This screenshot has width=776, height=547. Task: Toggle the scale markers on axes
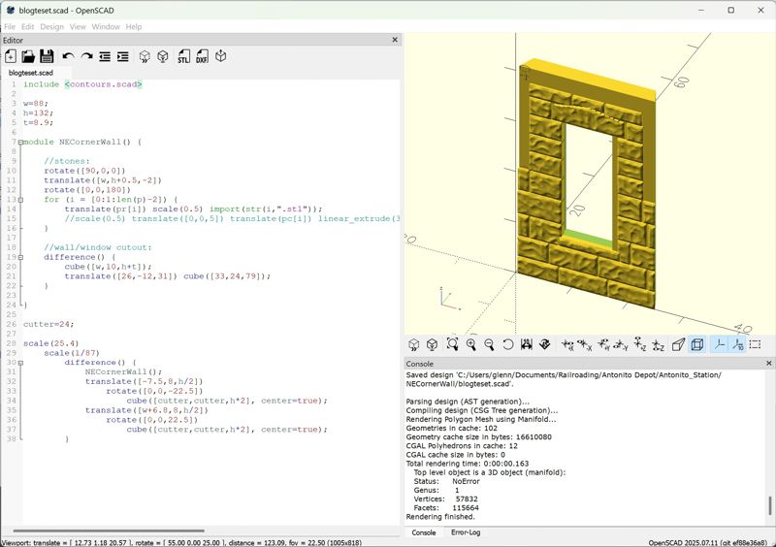click(x=737, y=344)
